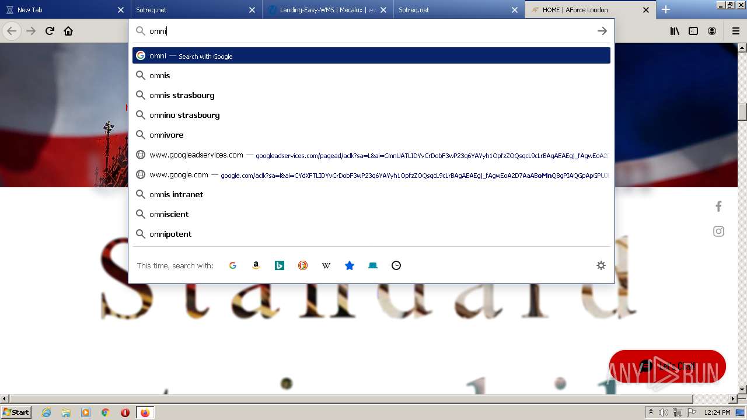This screenshot has width=747, height=420.
Task: Reload the current page
Action: click(x=50, y=31)
